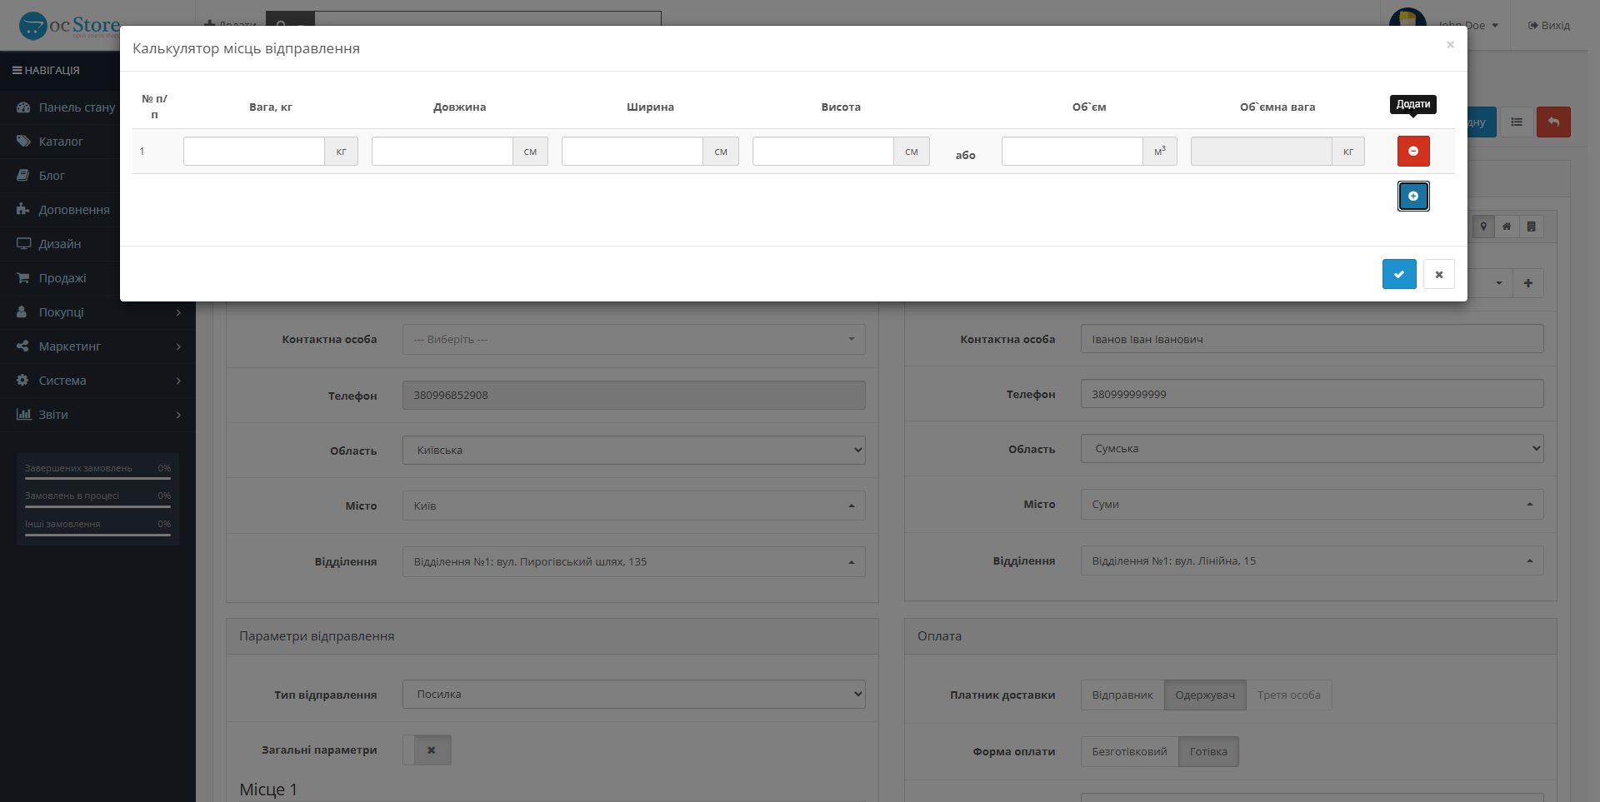Select Відправник as delivery payer
Screen dimensions: 1600x802
tap(1122, 695)
